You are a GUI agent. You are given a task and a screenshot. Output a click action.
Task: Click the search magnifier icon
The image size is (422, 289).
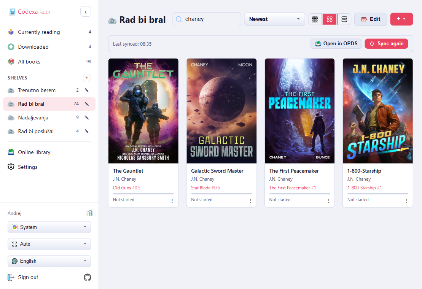click(179, 19)
